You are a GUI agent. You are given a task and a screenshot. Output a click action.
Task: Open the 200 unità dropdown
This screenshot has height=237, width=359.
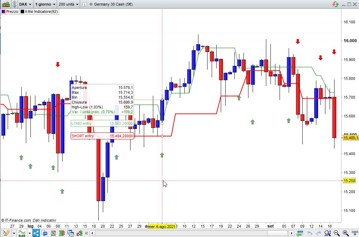point(69,4)
